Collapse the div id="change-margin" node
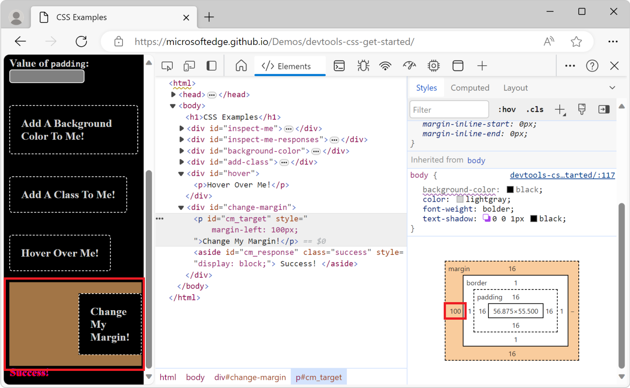The width and height of the screenshot is (630, 388). pyautogui.click(x=181, y=208)
